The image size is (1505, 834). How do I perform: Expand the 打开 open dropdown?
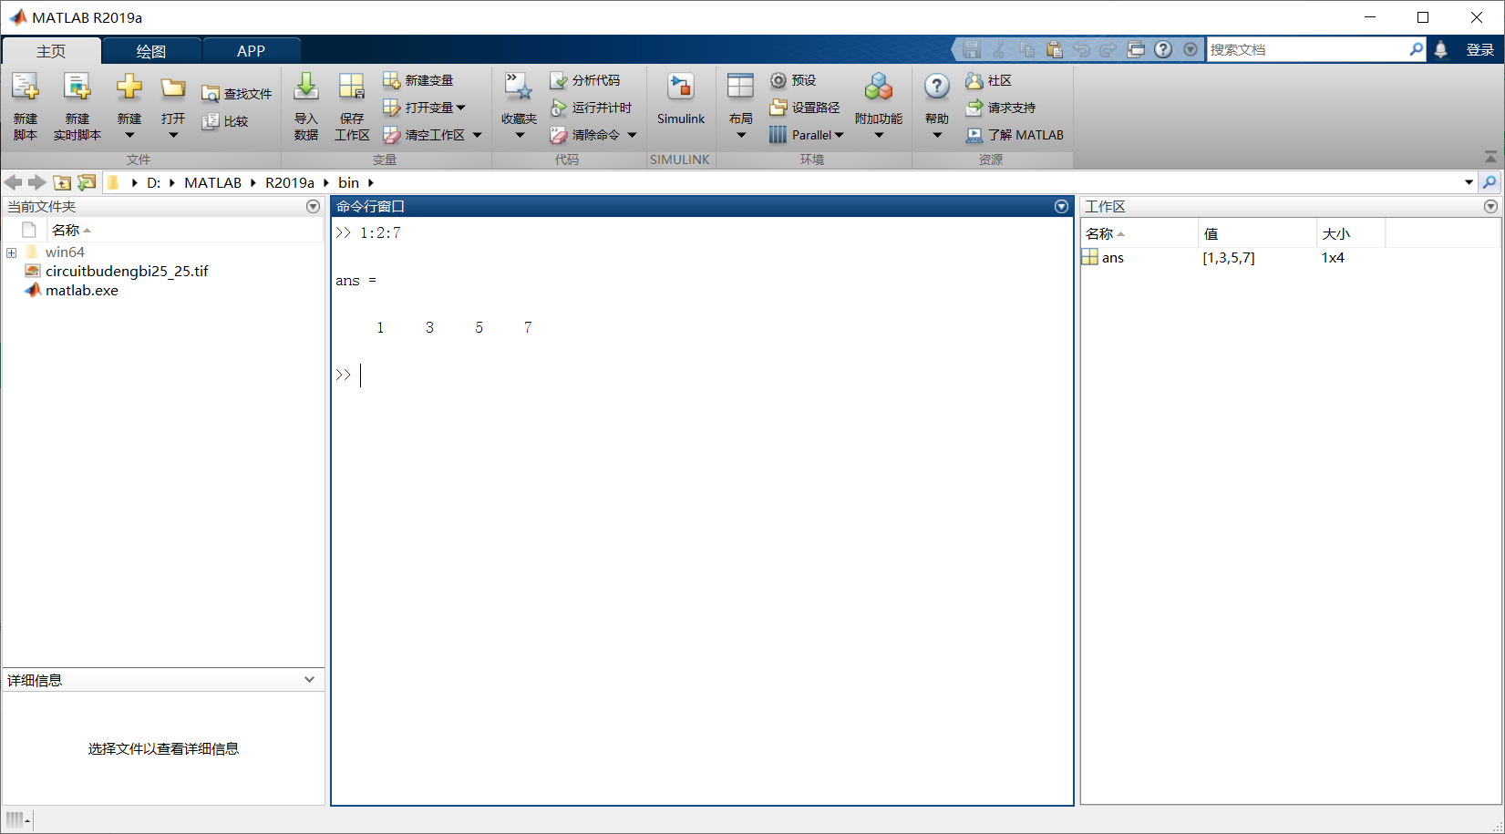(x=173, y=136)
